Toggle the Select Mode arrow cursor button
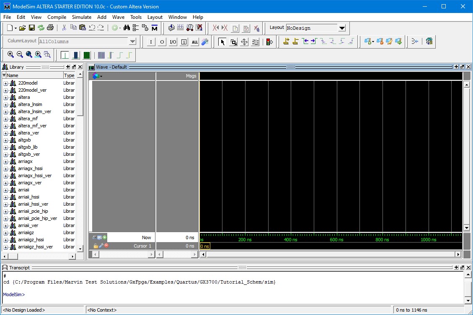 pos(222,42)
